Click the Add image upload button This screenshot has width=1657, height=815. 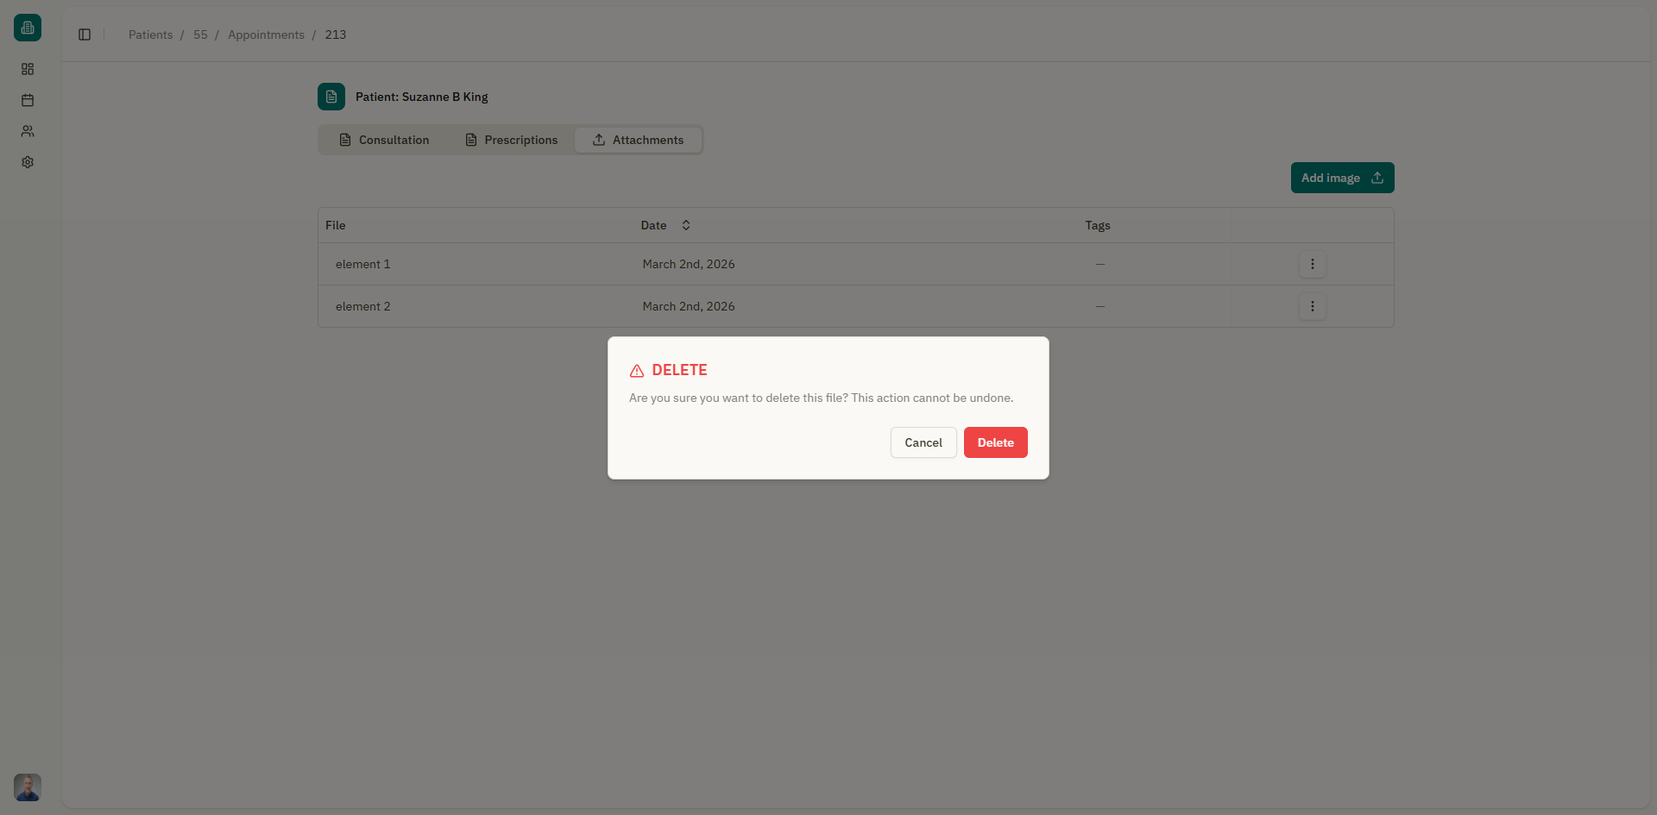1341,178
